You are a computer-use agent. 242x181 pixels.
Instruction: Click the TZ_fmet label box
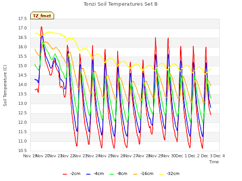tap(42, 16)
